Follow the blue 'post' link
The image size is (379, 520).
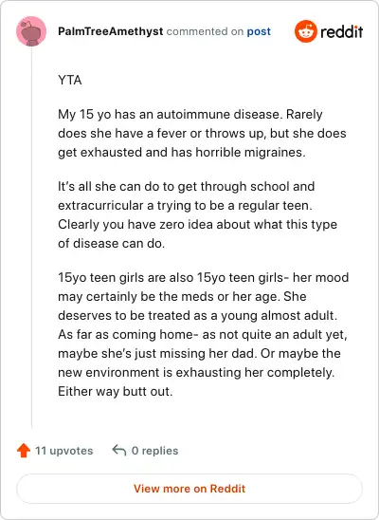(x=259, y=31)
